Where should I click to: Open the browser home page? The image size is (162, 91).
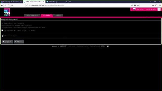(x=12, y=5)
